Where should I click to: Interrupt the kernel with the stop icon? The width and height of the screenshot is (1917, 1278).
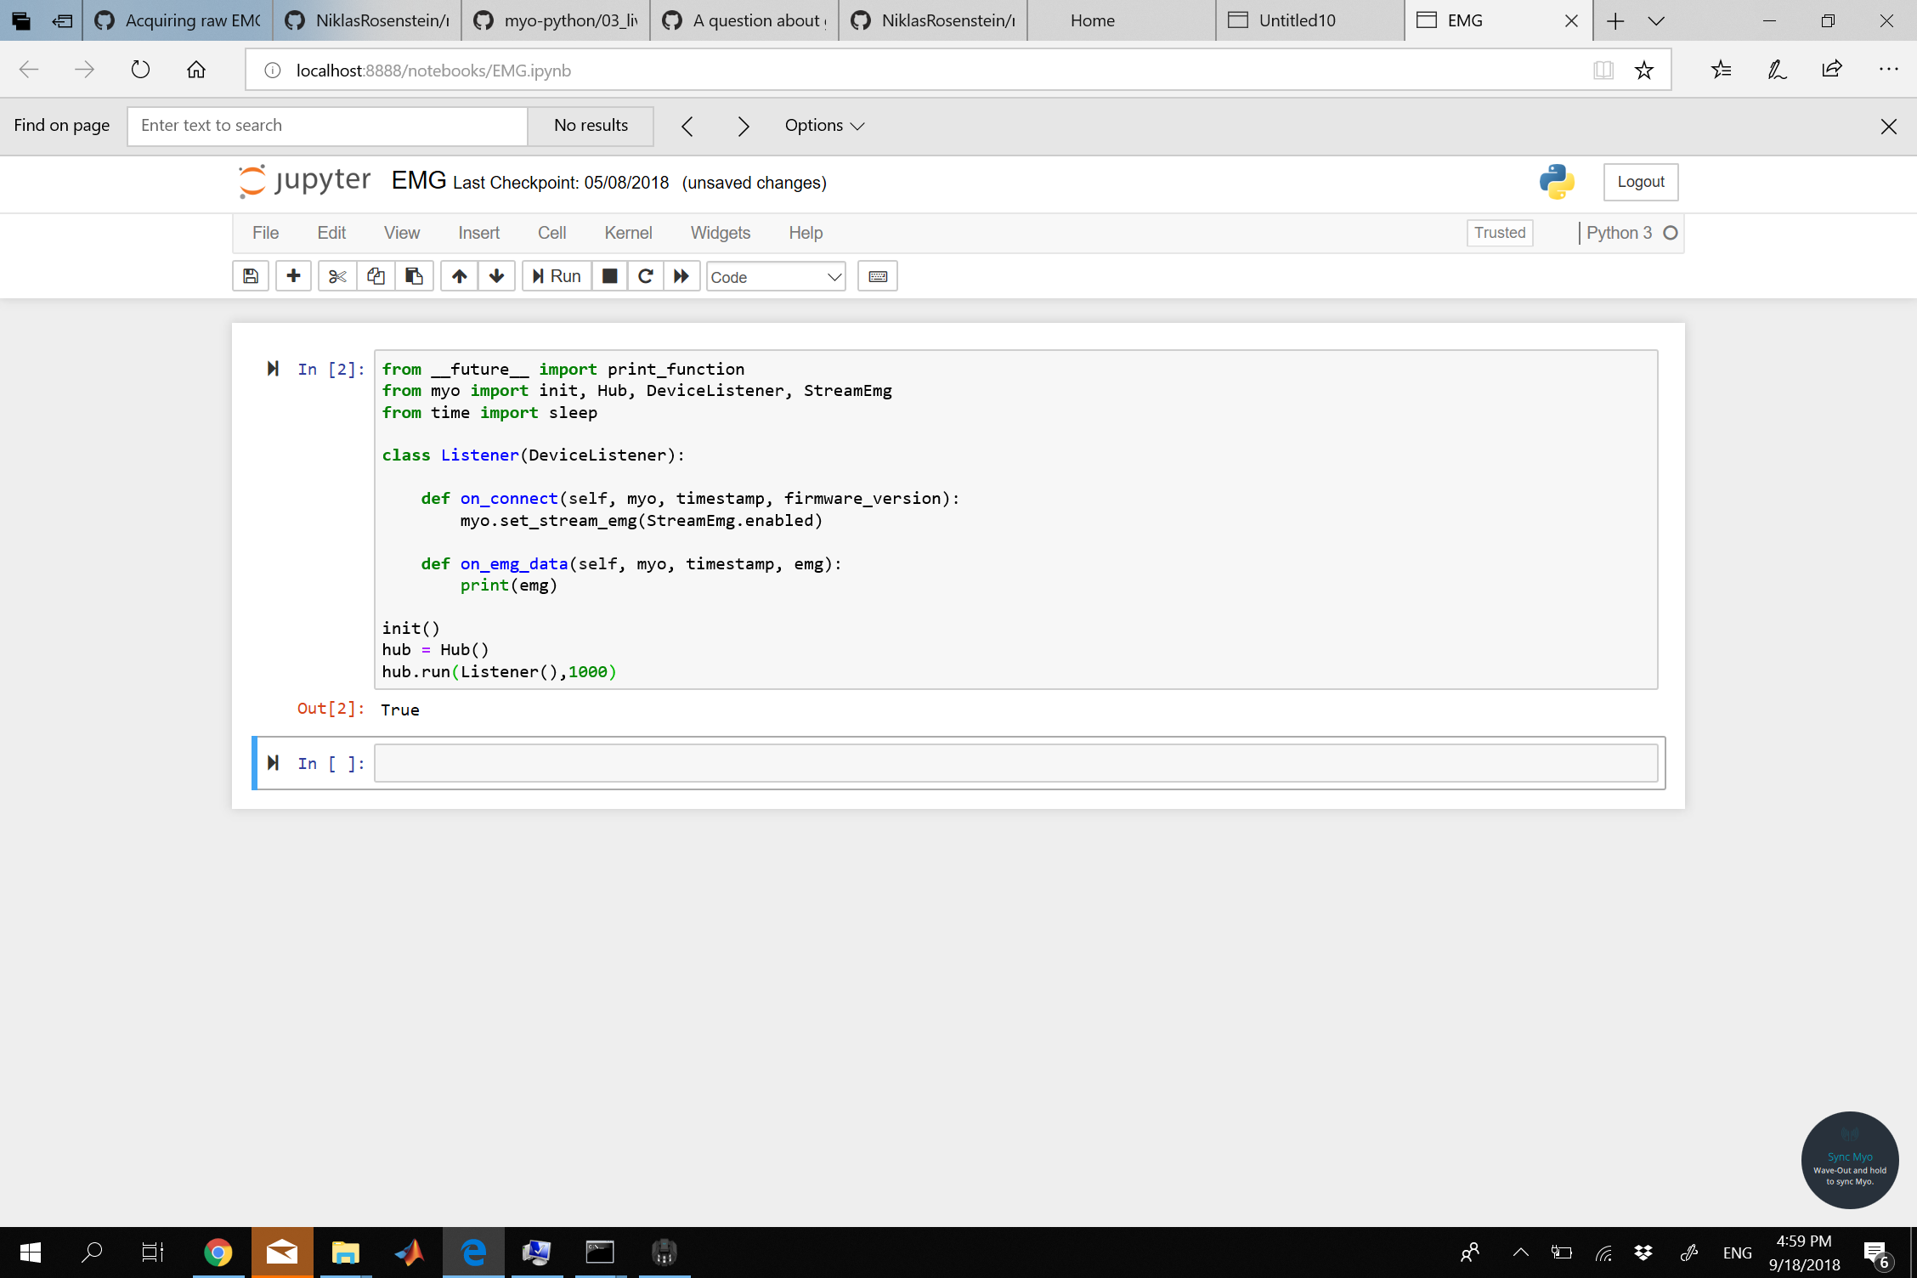pyautogui.click(x=608, y=275)
